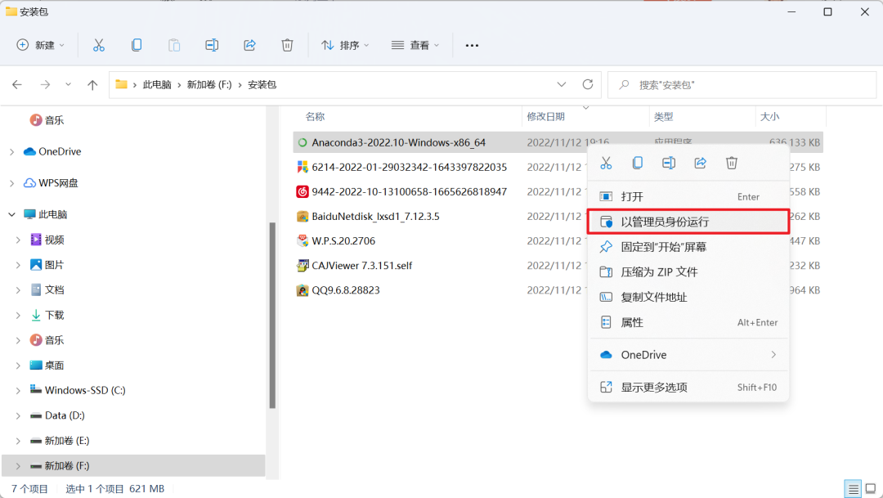This screenshot has height=498, width=883.
Task: Select 下载 in the sidebar
Action: click(55, 315)
